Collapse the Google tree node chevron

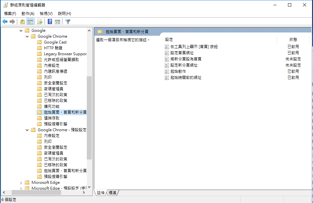tap(21, 31)
